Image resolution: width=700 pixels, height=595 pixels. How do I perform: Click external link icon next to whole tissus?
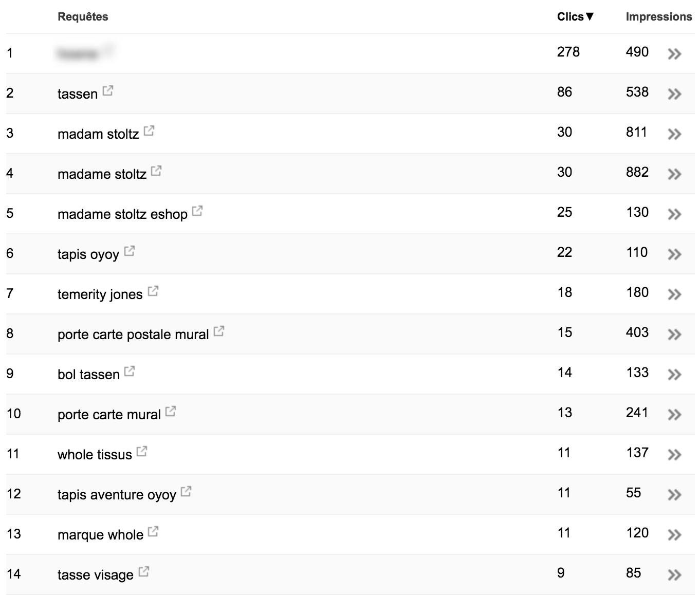[142, 452]
